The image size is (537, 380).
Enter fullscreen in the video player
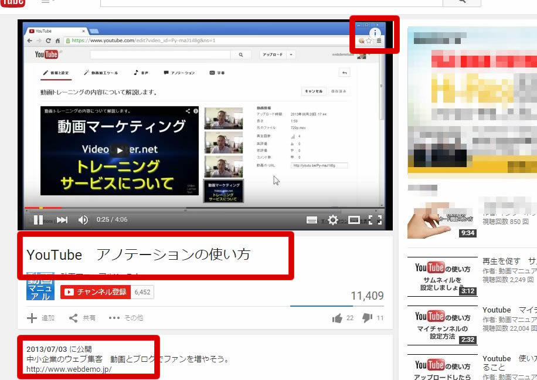375,220
